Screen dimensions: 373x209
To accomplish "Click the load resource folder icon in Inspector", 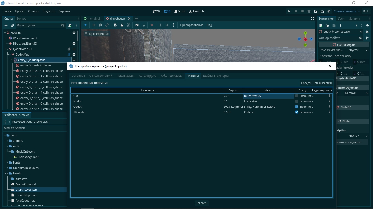I will [x=327, y=25].
